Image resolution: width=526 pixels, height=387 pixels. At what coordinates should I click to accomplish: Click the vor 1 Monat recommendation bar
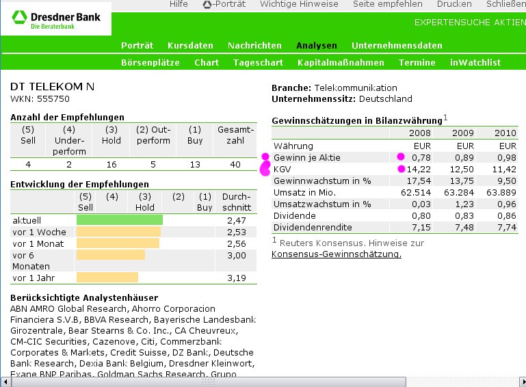(x=118, y=243)
